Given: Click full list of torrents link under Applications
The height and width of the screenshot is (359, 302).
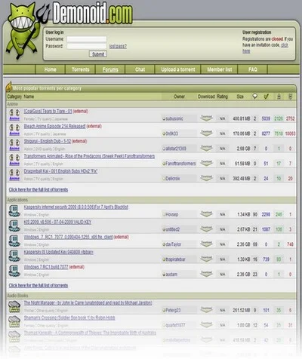Looking at the screenshot, I should (x=39, y=285).
